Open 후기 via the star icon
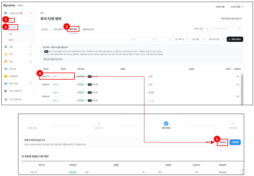 tap(6, 54)
